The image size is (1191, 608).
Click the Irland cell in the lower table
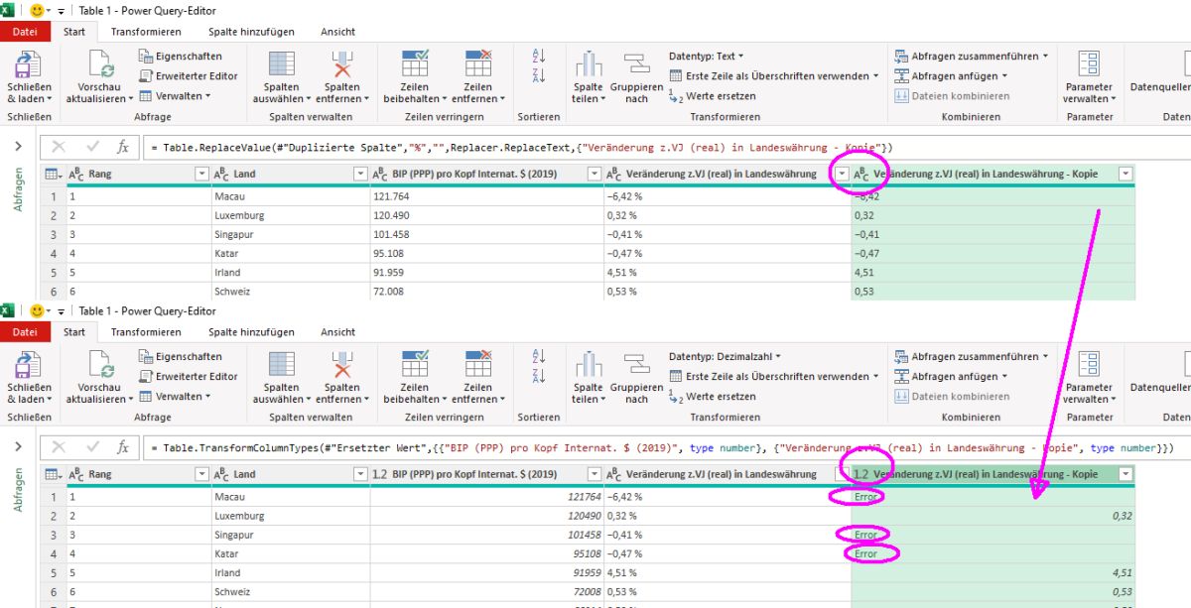point(290,572)
